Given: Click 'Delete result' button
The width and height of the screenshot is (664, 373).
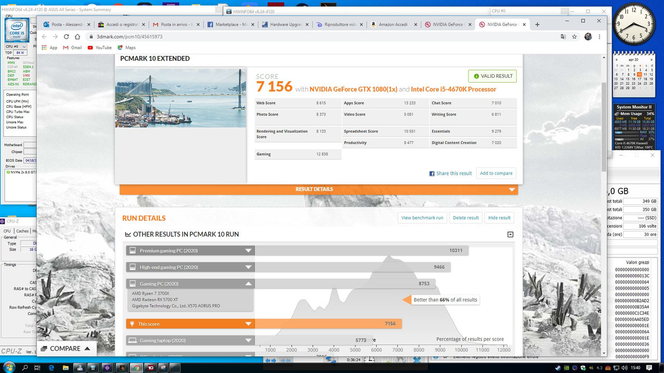Looking at the screenshot, I should click(x=466, y=218).
